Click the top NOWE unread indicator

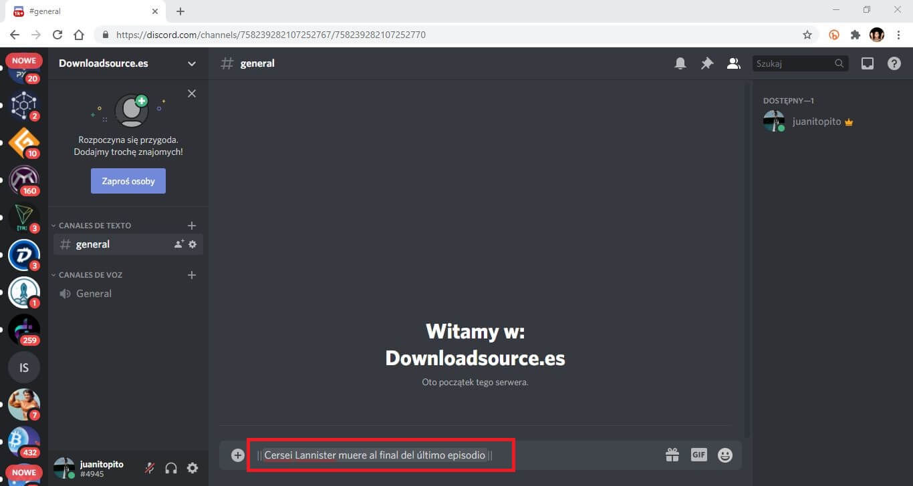tap(24, 60)
